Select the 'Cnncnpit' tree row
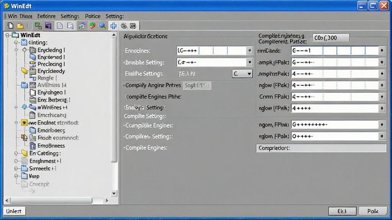Screen dimensions: 392x220 (39, 184)
